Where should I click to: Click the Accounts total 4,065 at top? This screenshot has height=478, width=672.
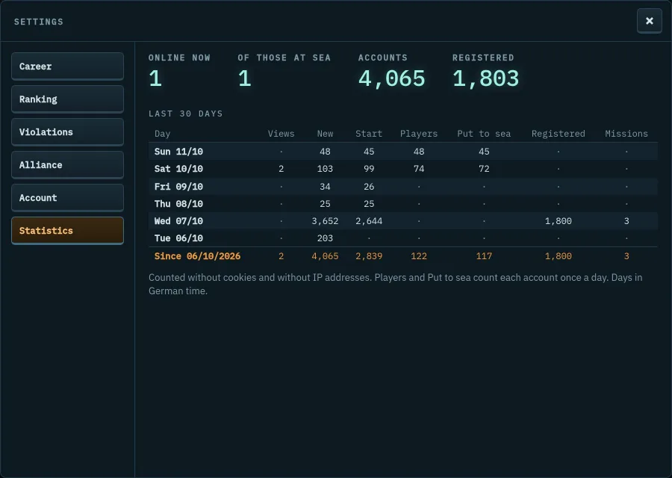click(392, 78)
